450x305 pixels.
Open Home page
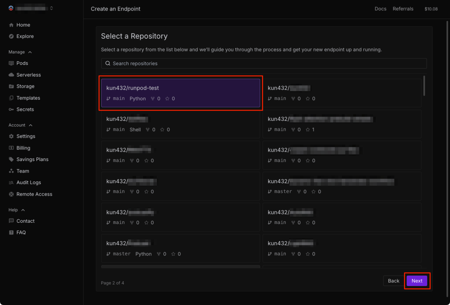coord(23,25)
